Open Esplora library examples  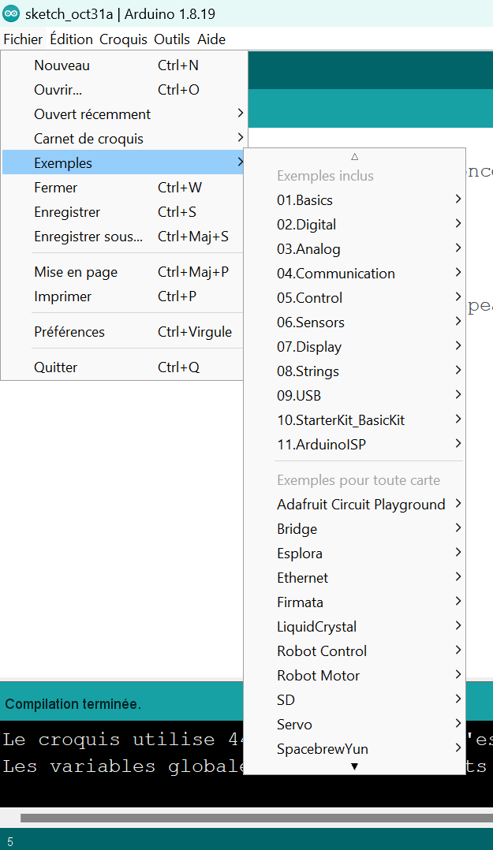pos(355,553)
